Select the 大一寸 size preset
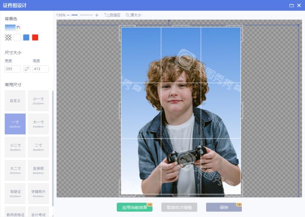Image resolution: width=305 pixels, height=217 pixels. pos(38,124)
